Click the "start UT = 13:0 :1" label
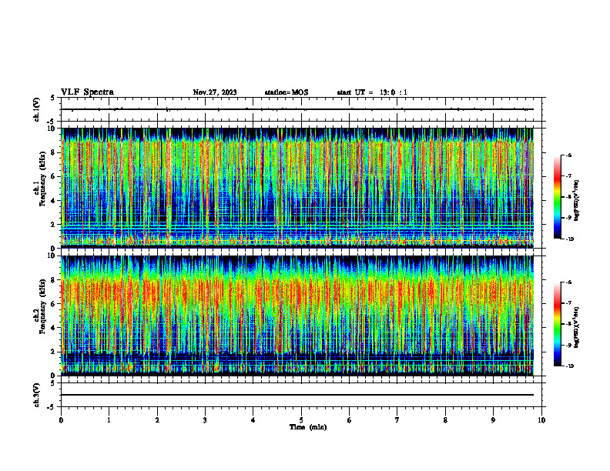This screenshot has height=471, width=610. pyautogui.click(x=372, y=92)
